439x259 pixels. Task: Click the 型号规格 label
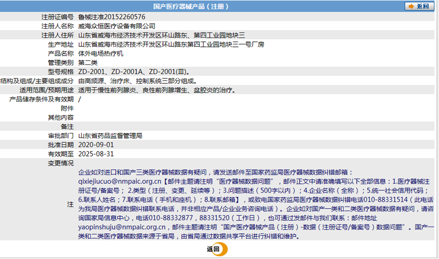point(61,72)
